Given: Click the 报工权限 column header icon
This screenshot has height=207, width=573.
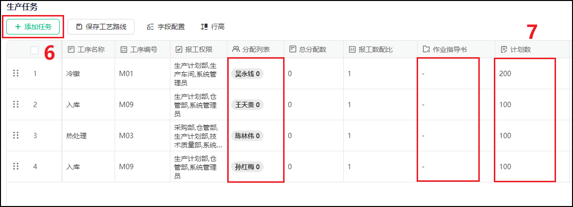Looking at the screenshot, I should (x=179, y=49).
